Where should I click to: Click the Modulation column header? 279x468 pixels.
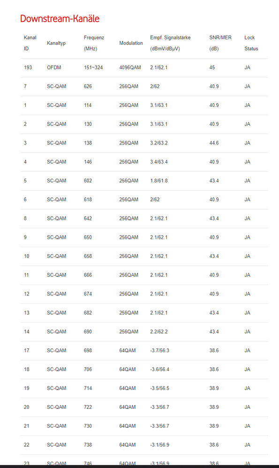coord(131,43)
